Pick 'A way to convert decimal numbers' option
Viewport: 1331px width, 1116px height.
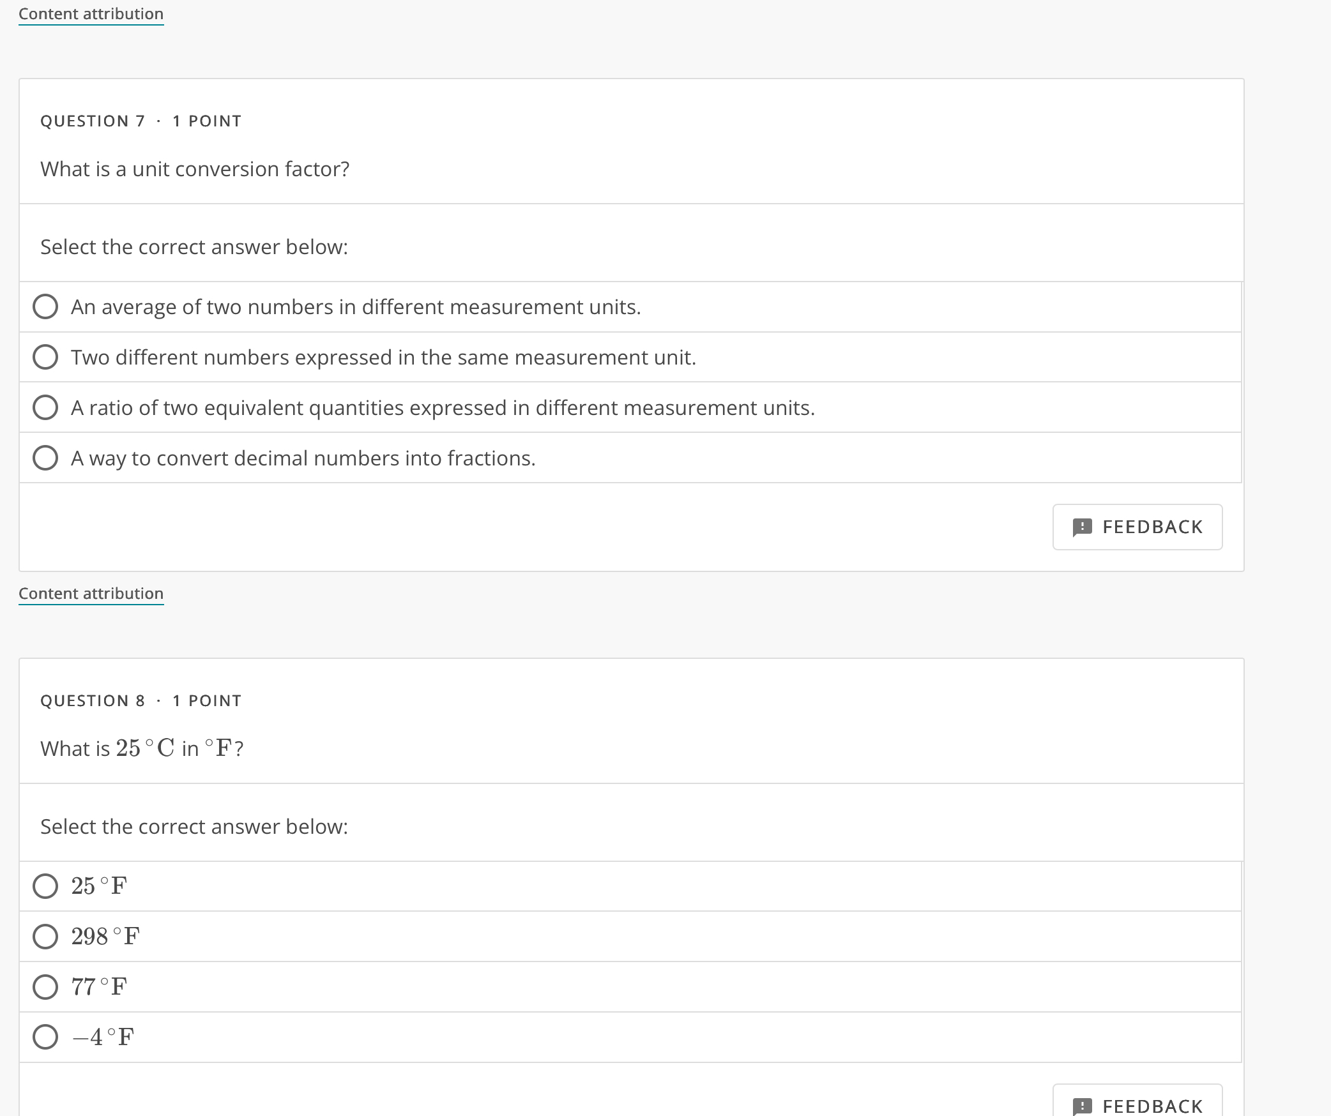45,458
